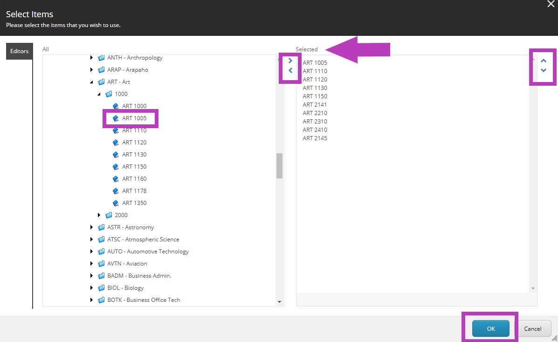
Task: Move selected item up with up chevron
Action: 544,61
